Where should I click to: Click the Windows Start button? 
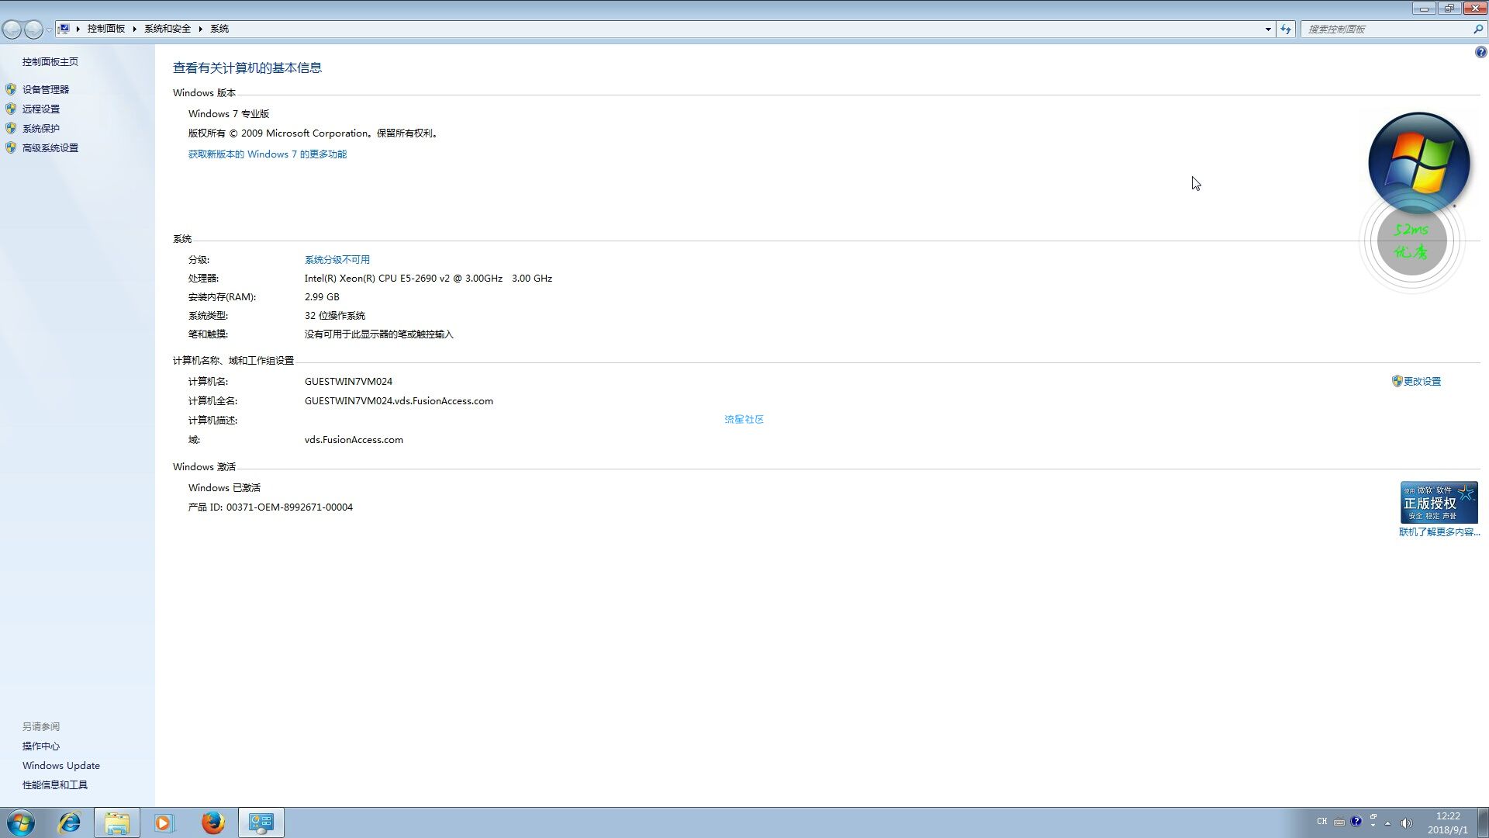20,822
